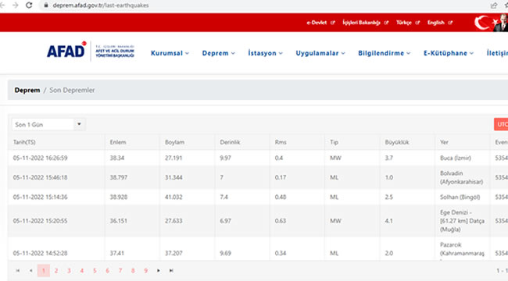The image size is (508, 281).
Task: Click the red button at table top right
Action: [x=501, y=124]
